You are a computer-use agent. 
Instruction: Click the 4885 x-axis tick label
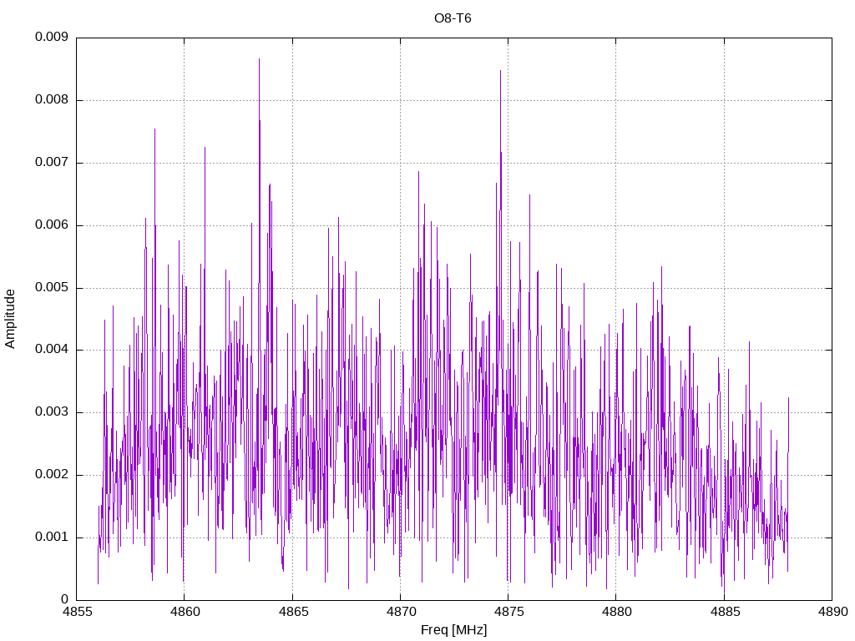pos(725,612)
